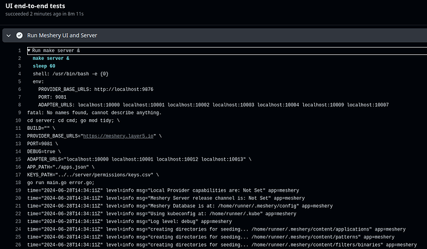The image size is (427, 249).
Task: Click the 'make server &' command text
Action: [x=51, y=58]
